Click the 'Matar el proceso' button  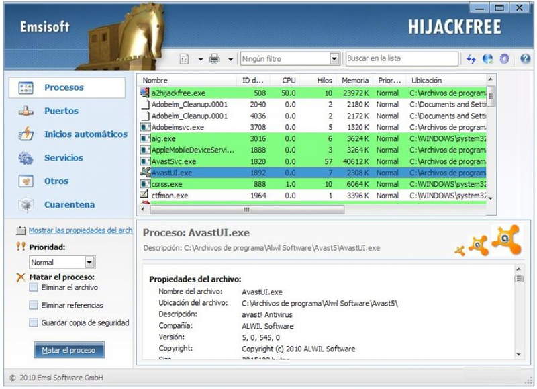[x=69, y=350]
